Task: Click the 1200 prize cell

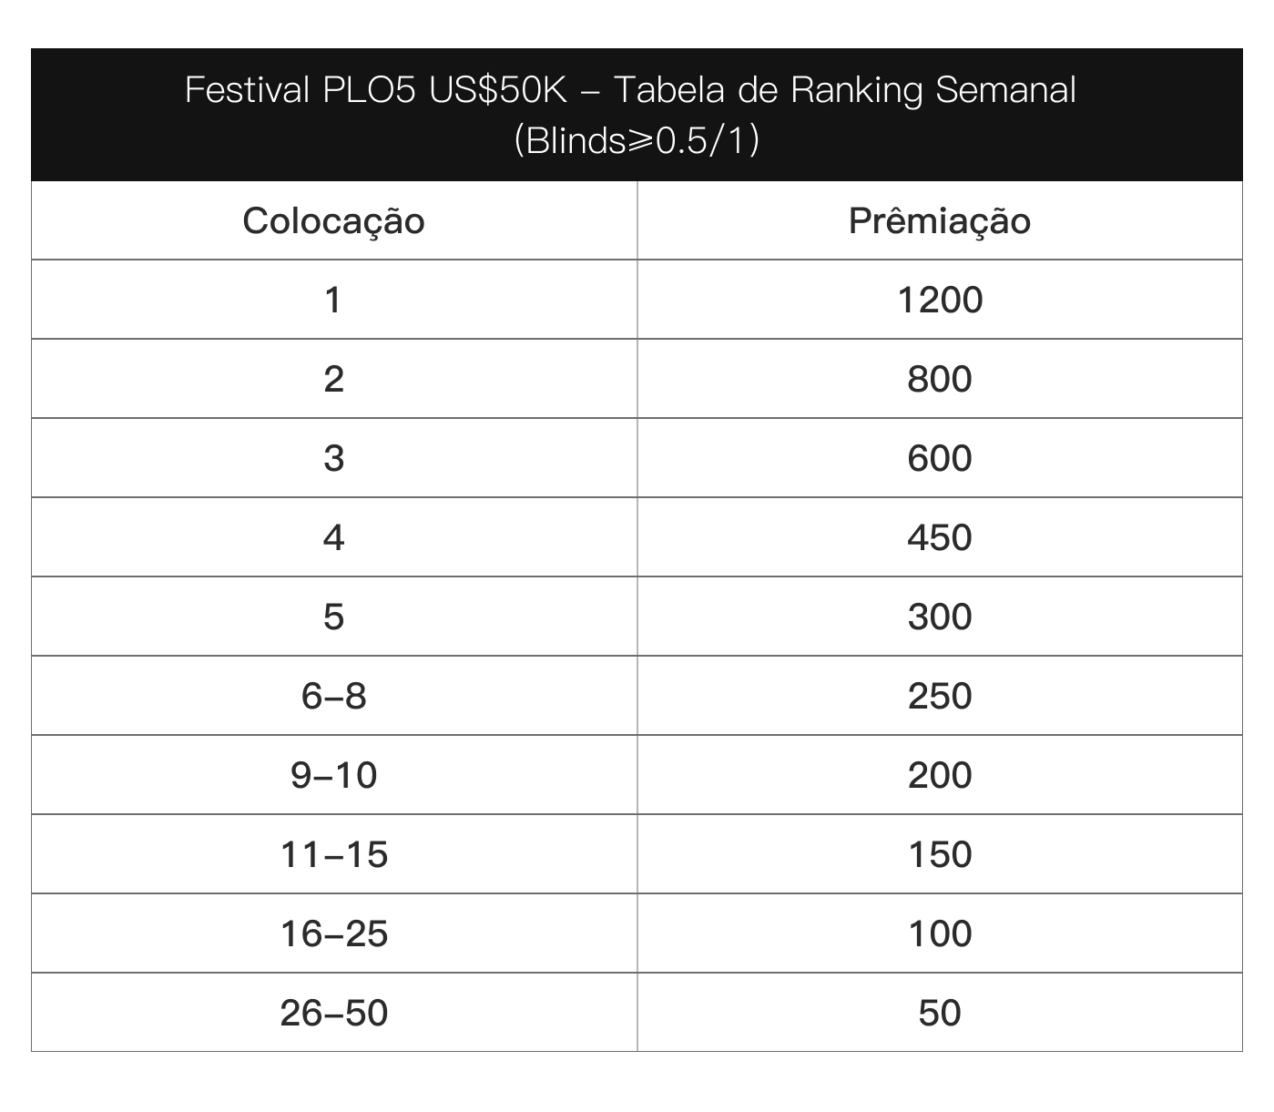Action: [x=940, y=300]
